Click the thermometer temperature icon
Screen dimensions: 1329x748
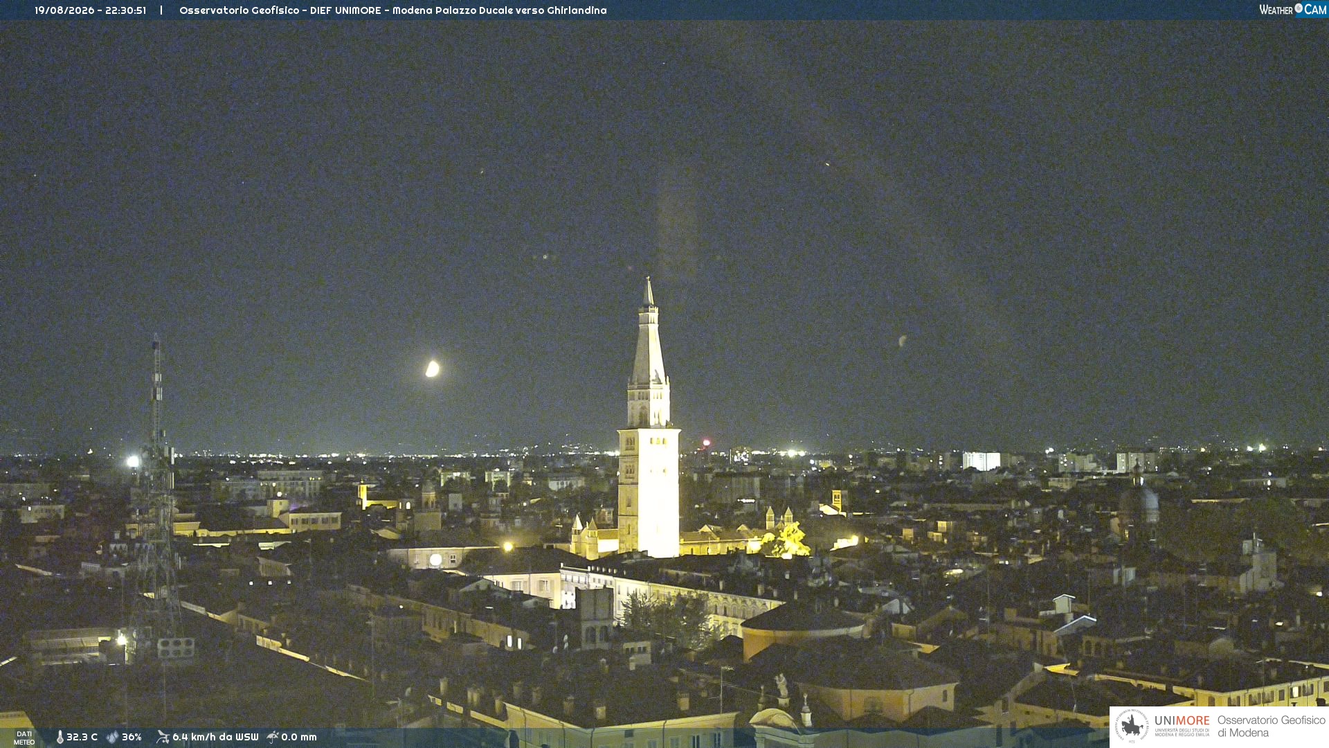[60, 737]
